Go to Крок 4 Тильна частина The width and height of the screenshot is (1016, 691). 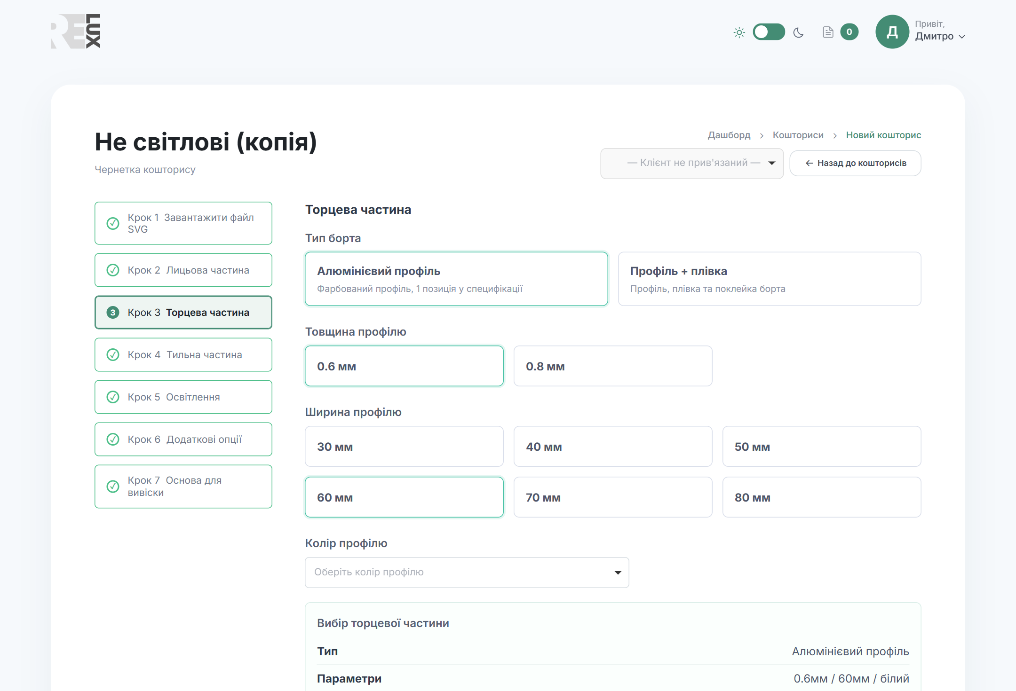pos(183,355)
